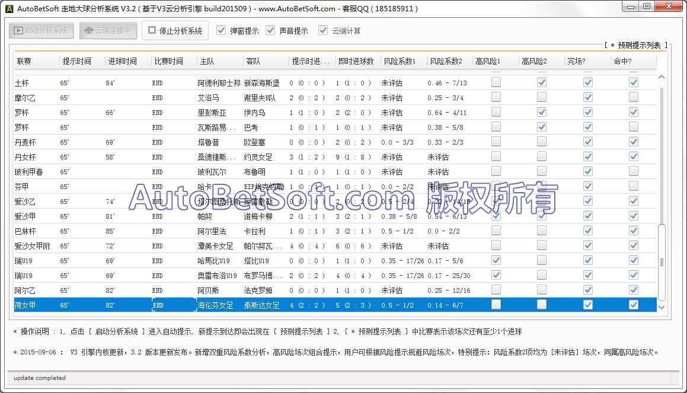
Task: Toggle 高风险2 checkbox in 巴林杯 阿尔里法 row
Action: 542,231
